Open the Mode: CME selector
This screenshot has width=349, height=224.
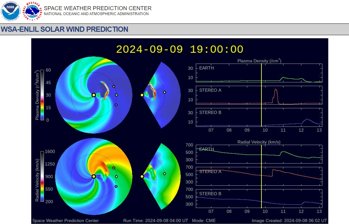tap(204, 221)
